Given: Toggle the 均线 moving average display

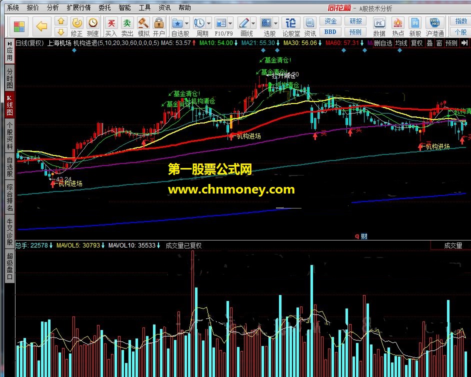Looking at the screenshot, I should click(x=401, y=43).
